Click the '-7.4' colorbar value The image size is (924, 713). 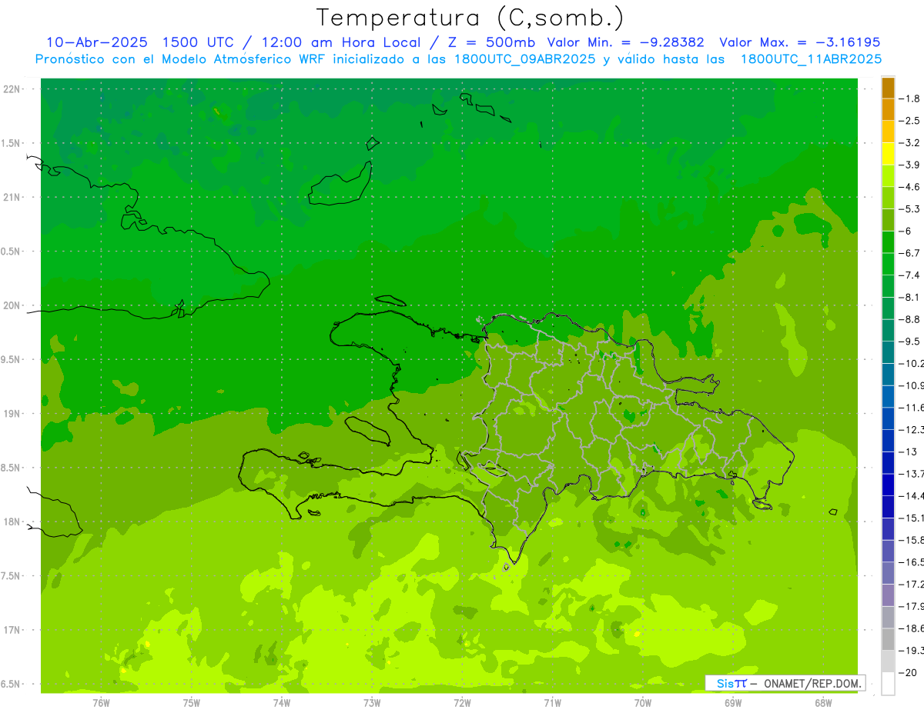[909, 275]
